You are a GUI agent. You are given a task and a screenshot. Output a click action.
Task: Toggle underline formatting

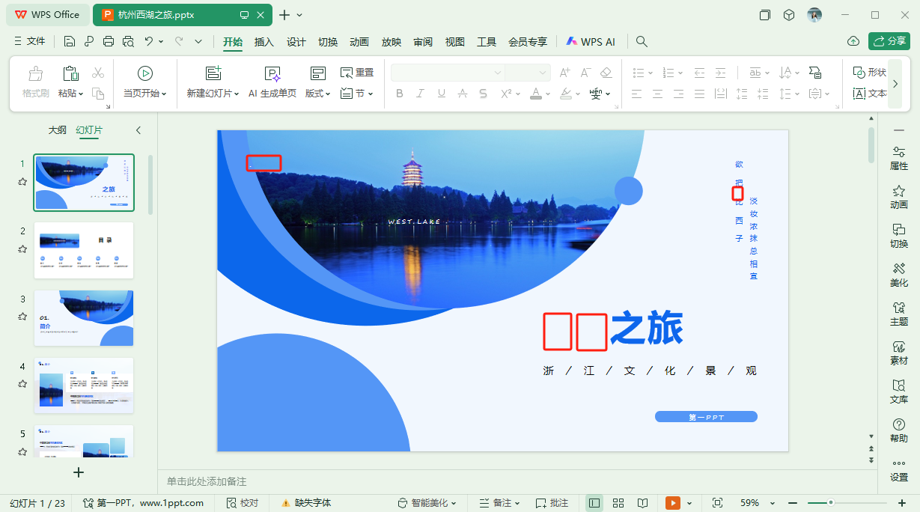pos(441,93)
